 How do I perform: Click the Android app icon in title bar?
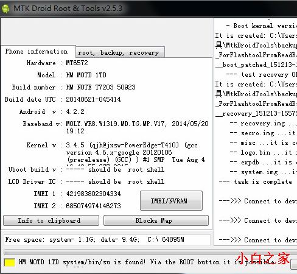point(5,9)
